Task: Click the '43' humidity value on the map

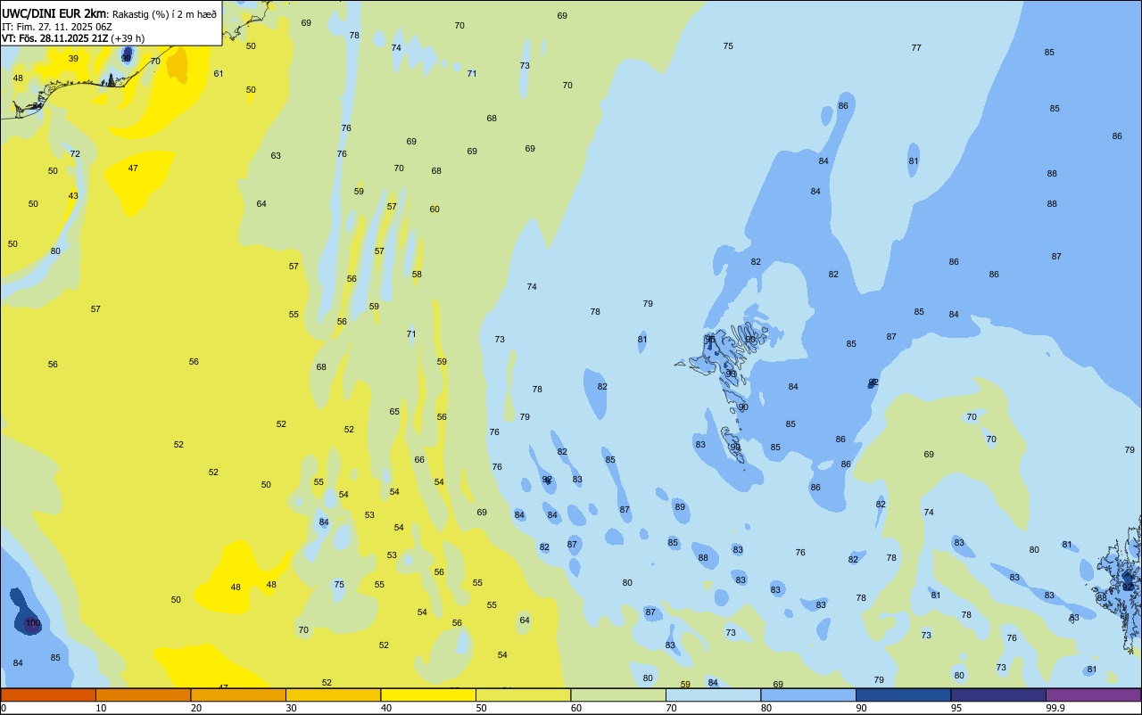Action: click(73, 196)
